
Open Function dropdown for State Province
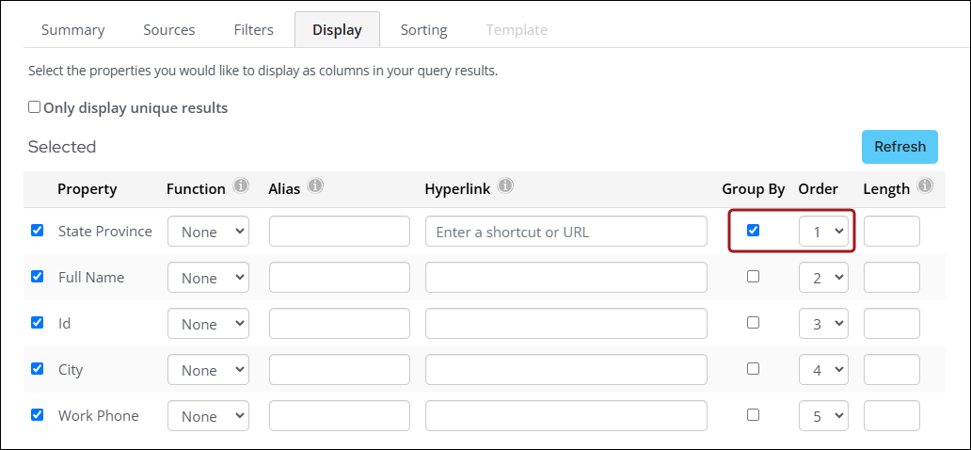tap(208, 232)
